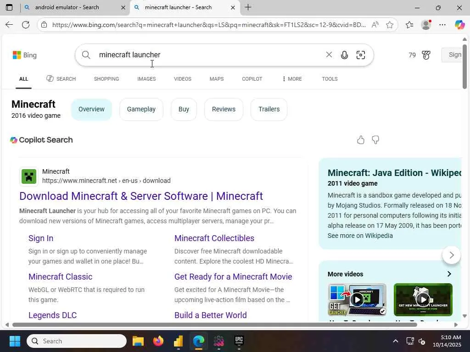470x352 pixels.
Task: Refresh the current page
Action: [26, 25]
